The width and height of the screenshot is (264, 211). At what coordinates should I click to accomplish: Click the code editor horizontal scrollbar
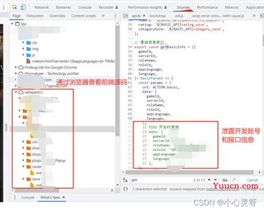click(x=190, y=172)
